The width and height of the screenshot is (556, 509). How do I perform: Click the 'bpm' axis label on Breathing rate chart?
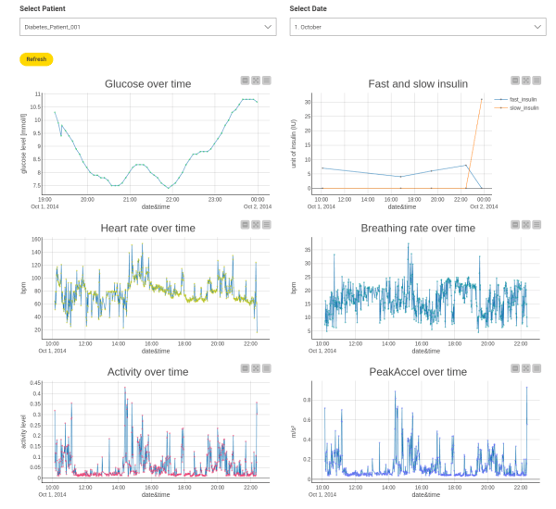click(293, 288)
